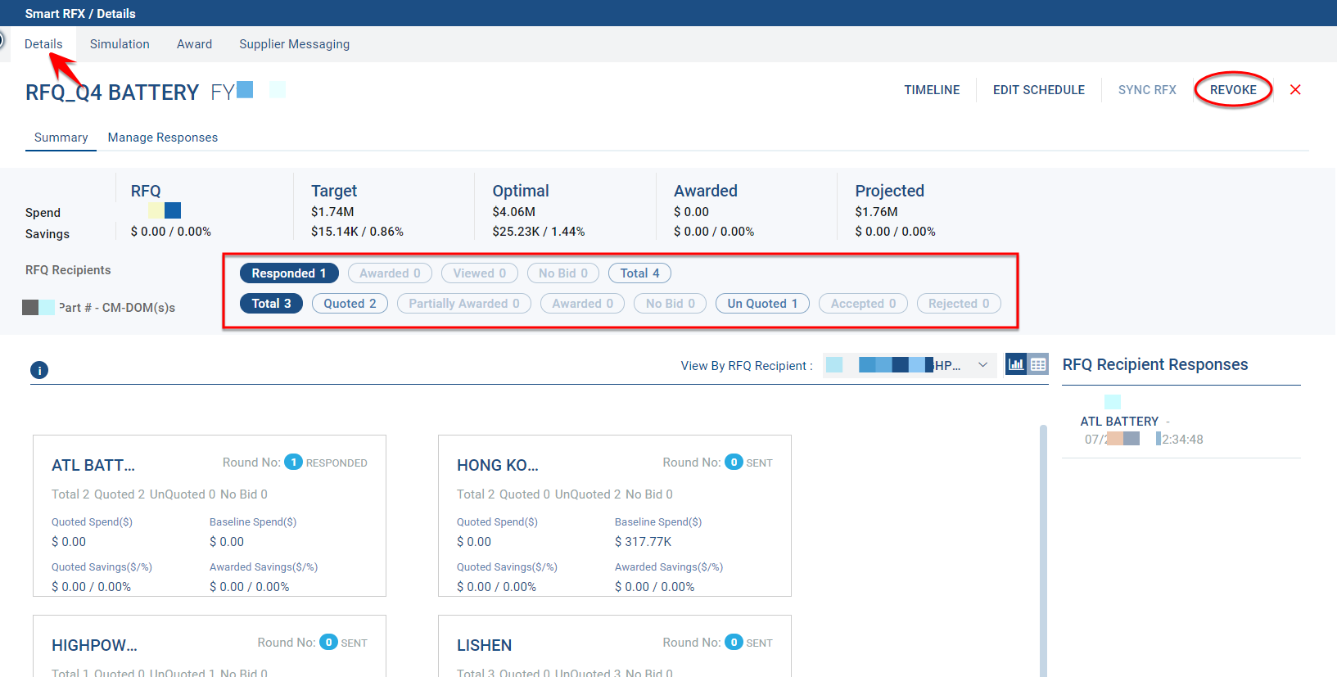Open the Simulation tab
This screenshot has height=677, width=1337.
pos(120,44)
